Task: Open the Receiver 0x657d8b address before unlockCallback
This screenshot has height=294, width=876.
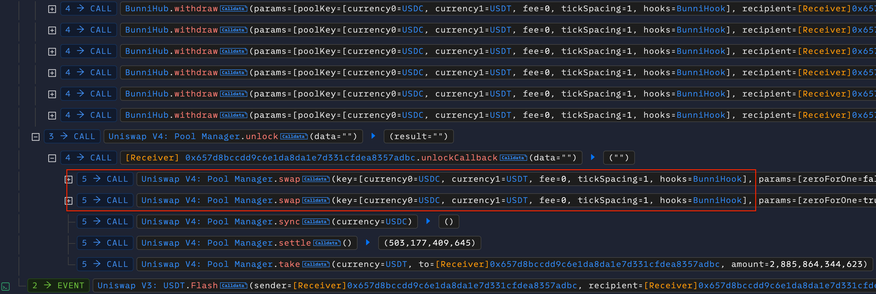Action: (270, 158)
